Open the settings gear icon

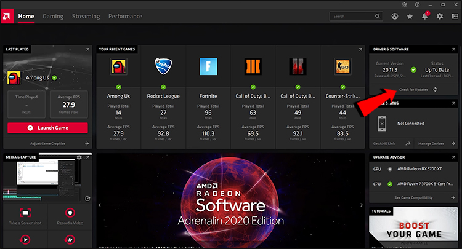440,16
